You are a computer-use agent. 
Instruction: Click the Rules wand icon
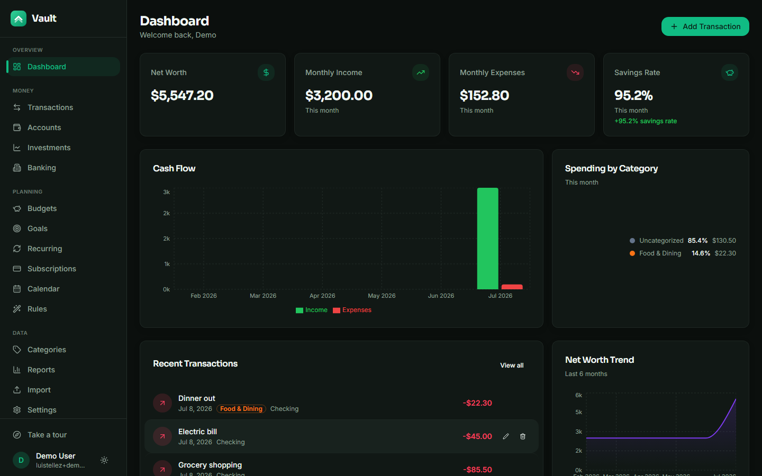tap(17, 309)
